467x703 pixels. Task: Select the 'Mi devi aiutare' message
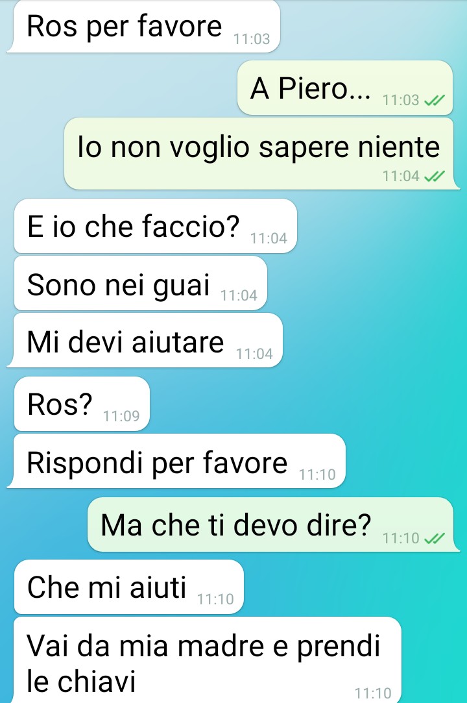coord(145,340)
